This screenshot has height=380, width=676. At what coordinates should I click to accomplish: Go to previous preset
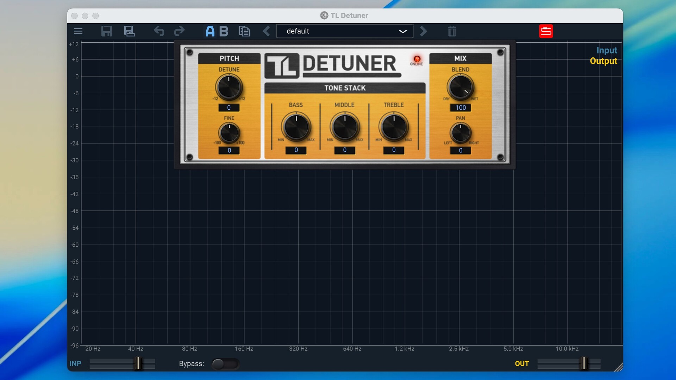coord(267,31)
